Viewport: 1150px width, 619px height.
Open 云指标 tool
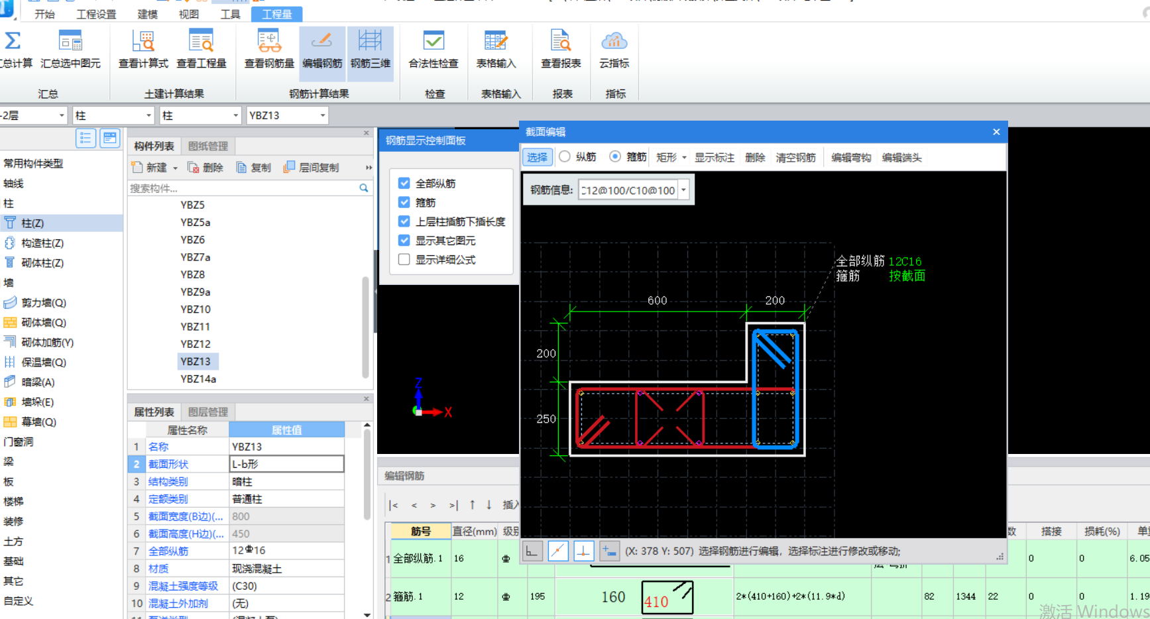[614, 49]
